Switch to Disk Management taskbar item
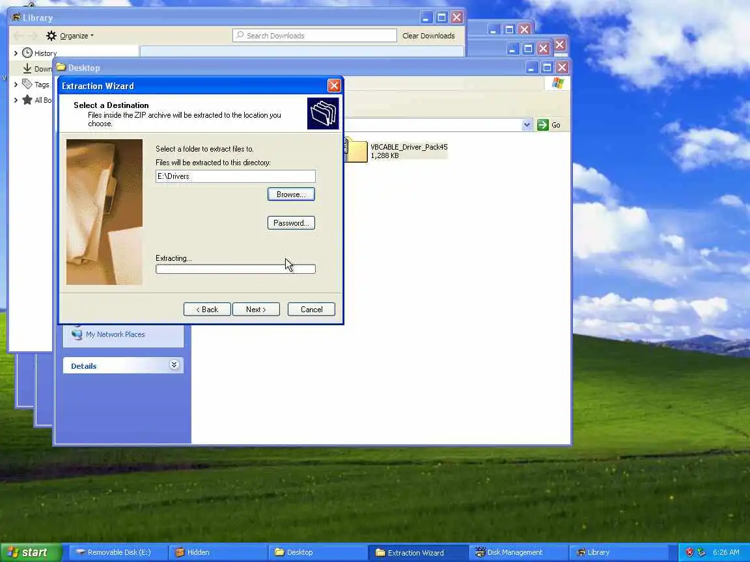Viewport: 750px width, 562px height. click(x=518, y=552)
